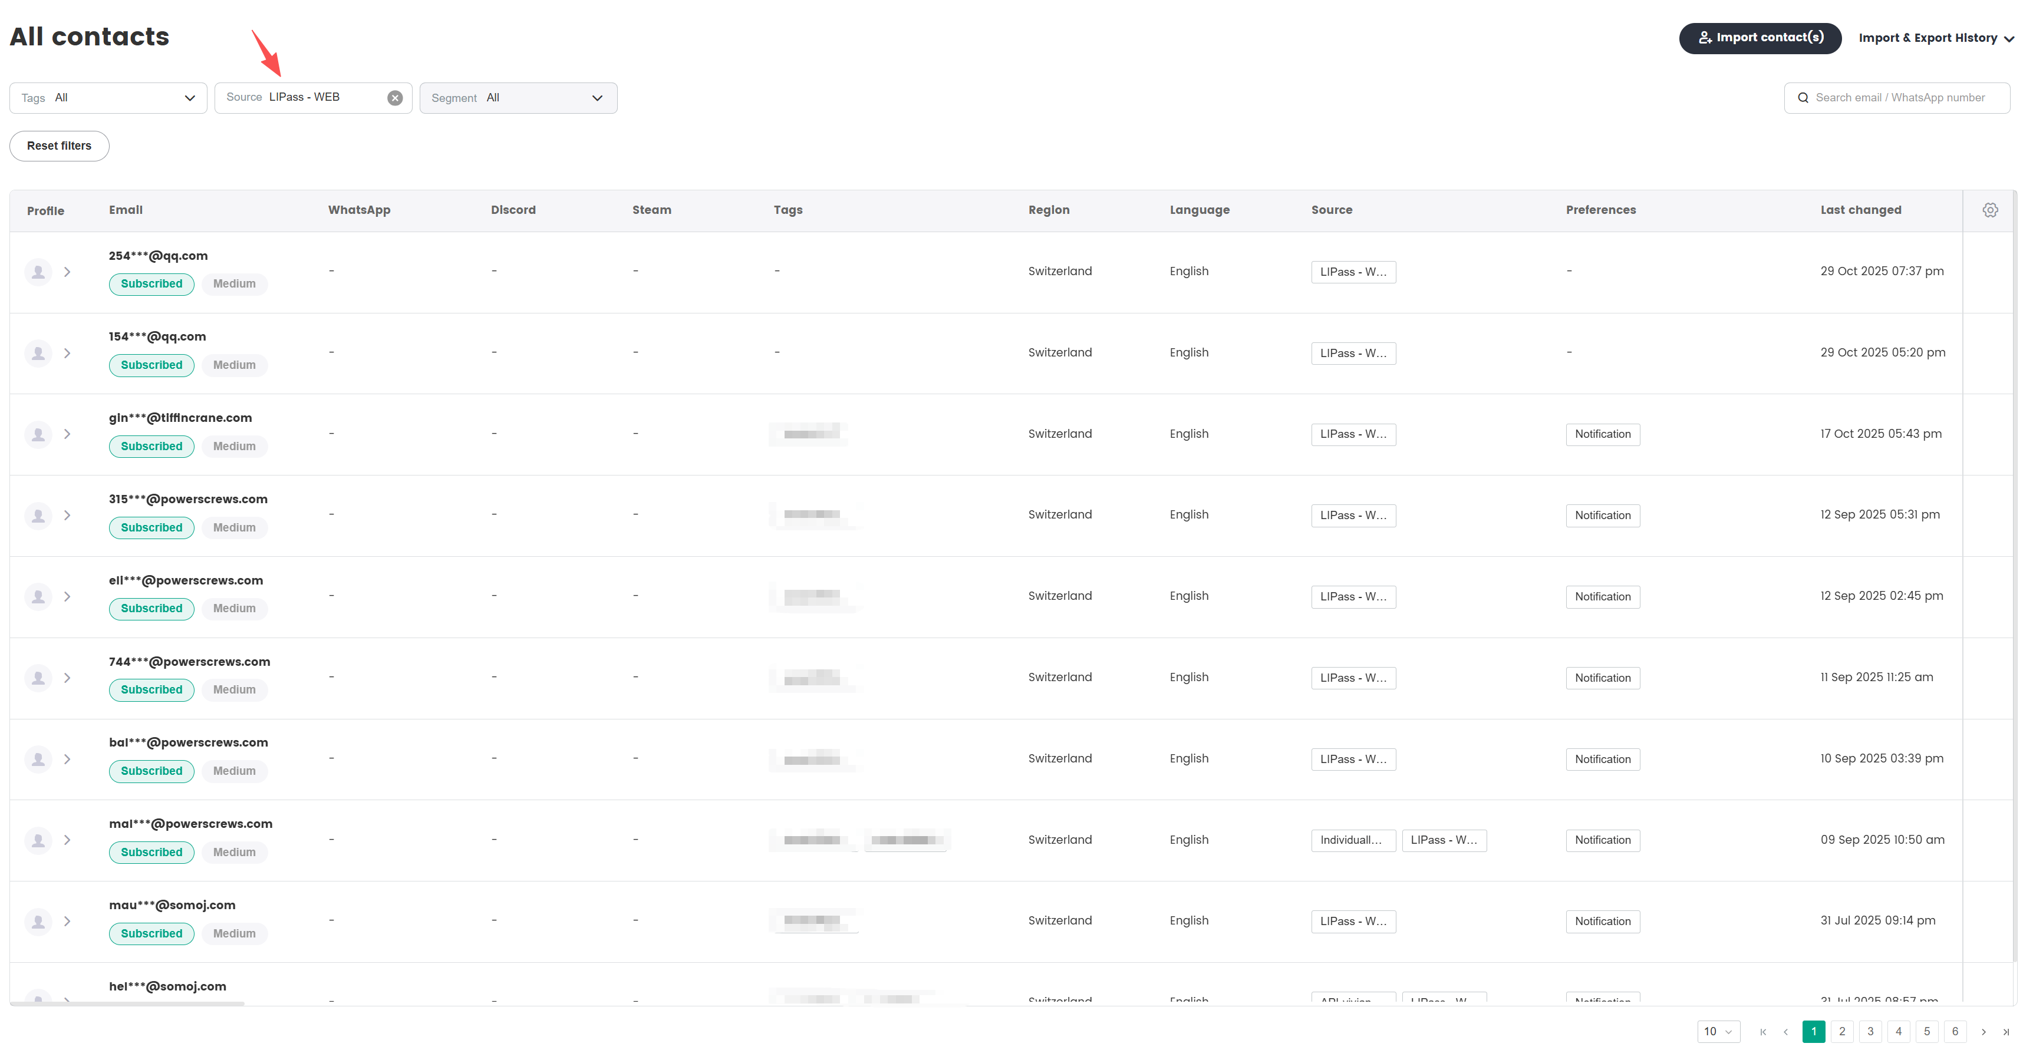
Task: Clear the LIPass - WEB source filter
Action: 395,97
